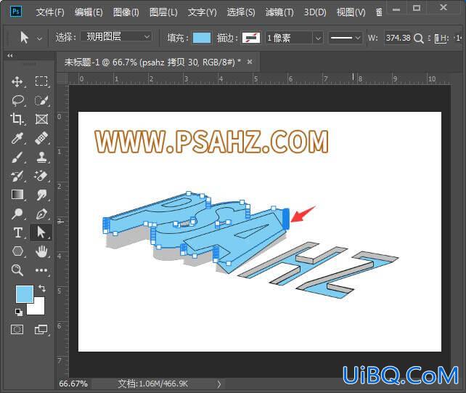Screen dimensions: 466x393
Task: Select the Clone Stamp tool
Action: pyautogui.click(x=41, y=157)
